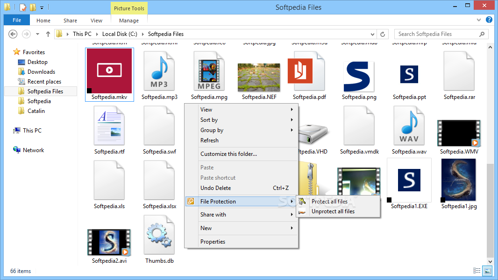The width and height of the screenshot is (498, 280).
Task: Select the Softpedia.xlsx file icon
Action: click(x=159, y=181)
